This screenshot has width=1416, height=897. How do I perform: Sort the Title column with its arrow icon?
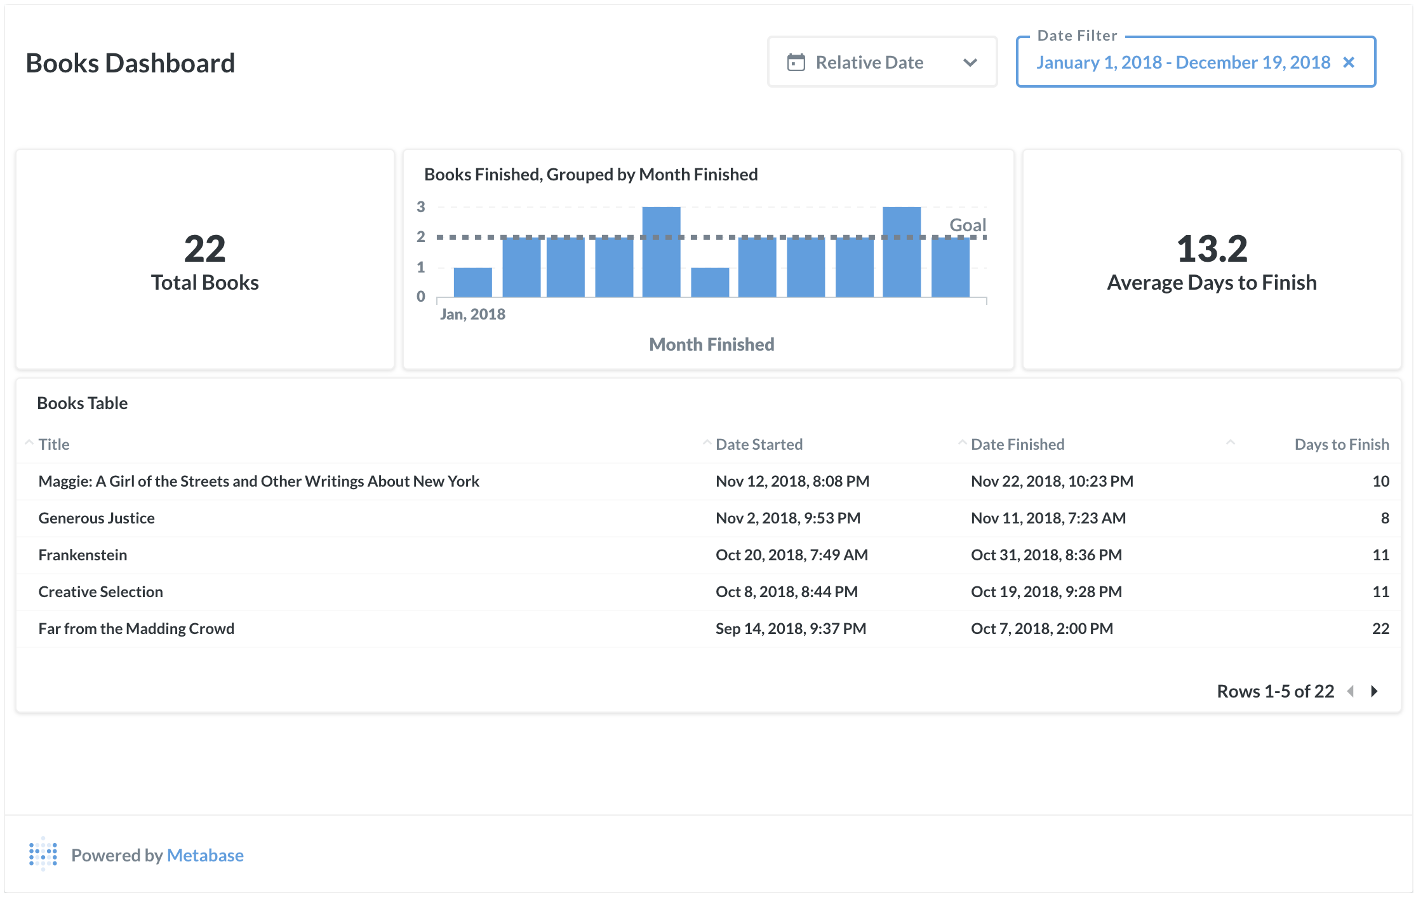click(x=28, y=442)
